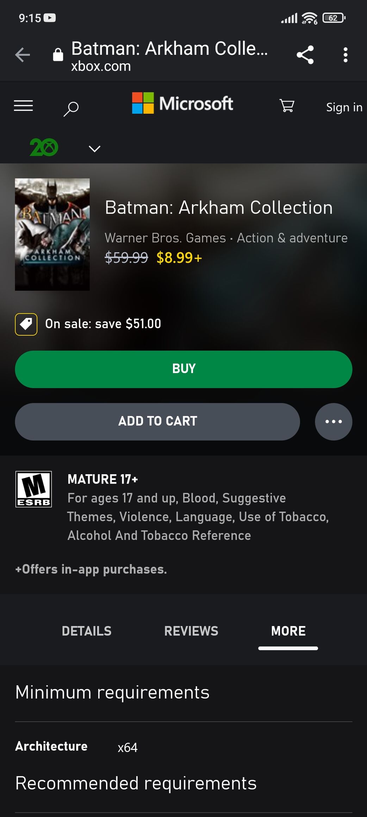Click the green BUY button
This screenshot has height=817, width=367.
(183, 369)
